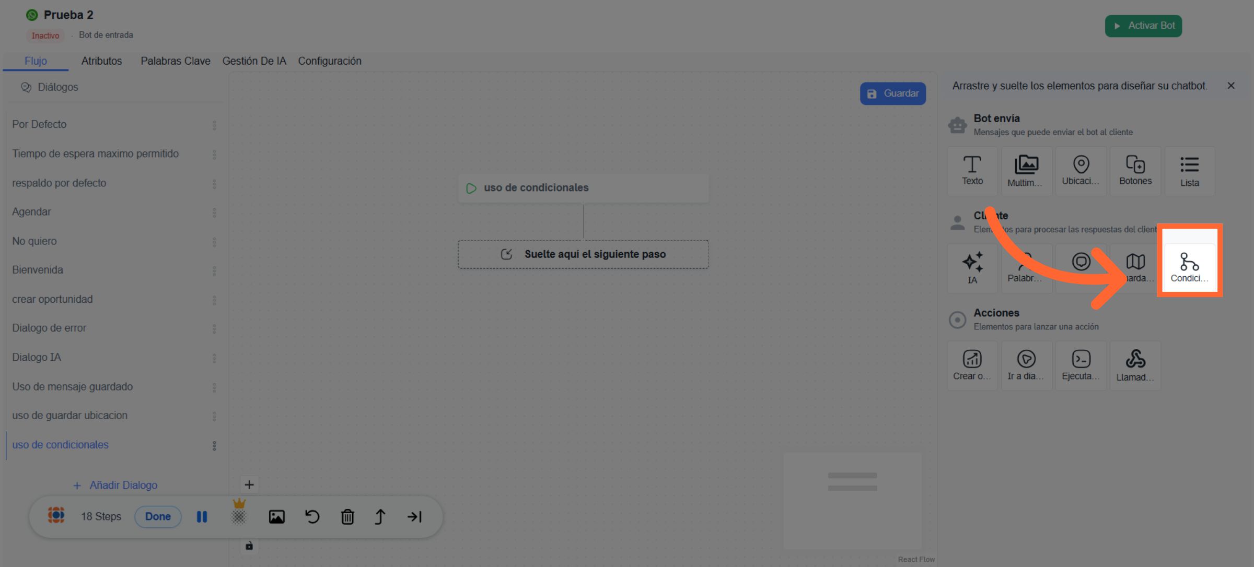
Task: Click the Lista element tile
Action: pyautogui.click(x=1189, y=171)
